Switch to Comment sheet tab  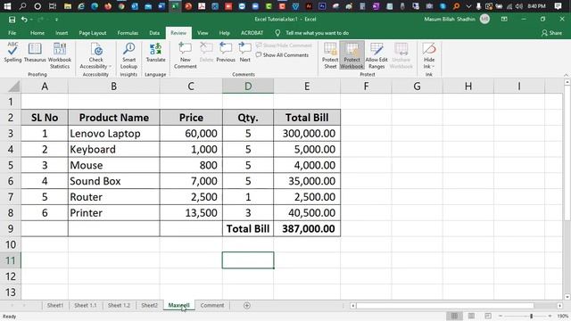click(212, 305)
